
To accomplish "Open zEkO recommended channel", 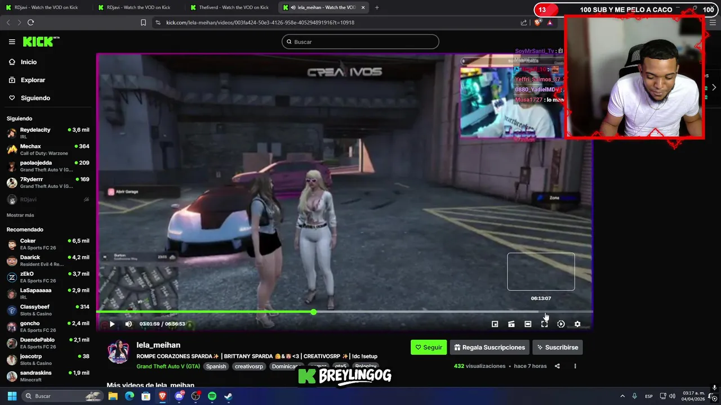I will pyautogui.click(x=48, y=277).
